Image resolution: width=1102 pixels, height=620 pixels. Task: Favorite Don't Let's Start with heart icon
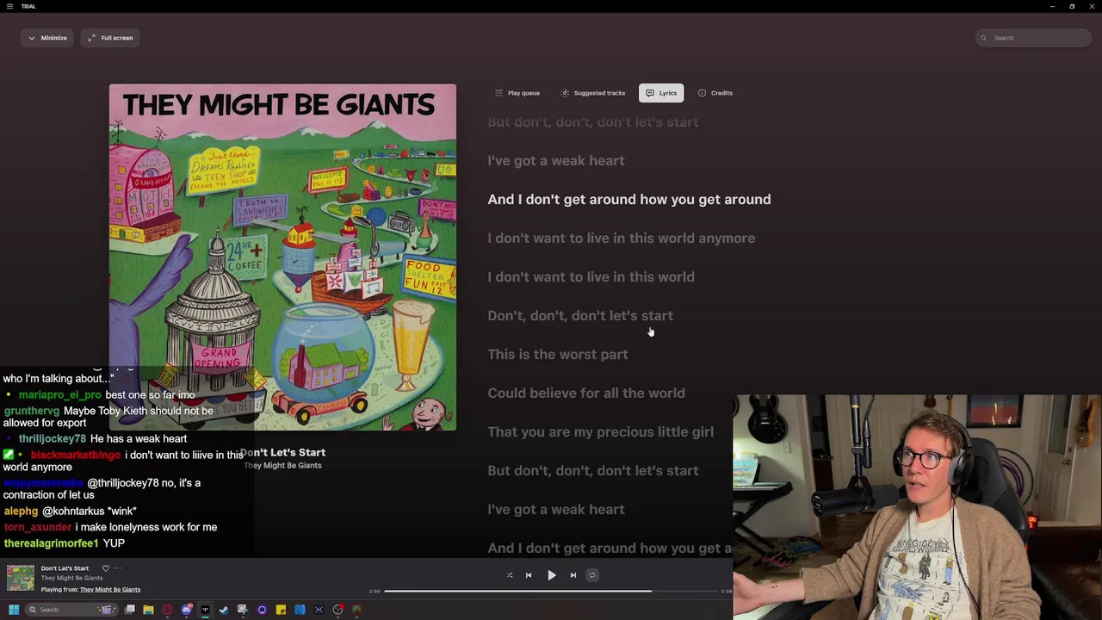coord(106,568)
